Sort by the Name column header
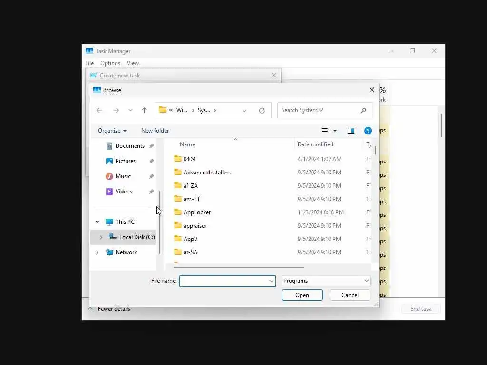487x365 pixels. [x=187, y=144]
